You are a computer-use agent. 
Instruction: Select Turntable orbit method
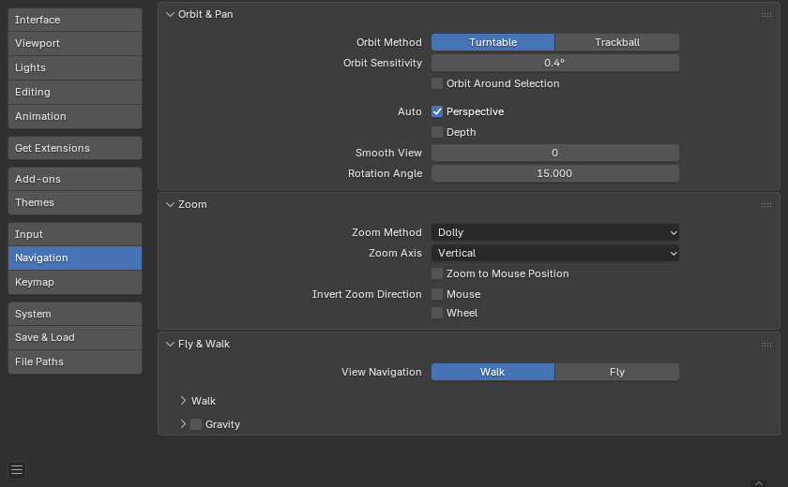click(x=493, y=42)
